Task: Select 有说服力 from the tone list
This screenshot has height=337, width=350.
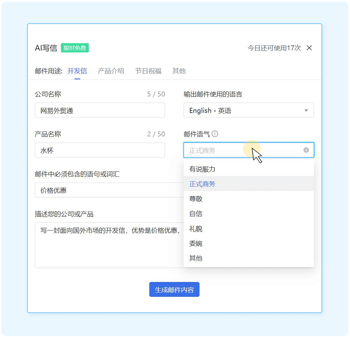Action: [x=196, y=169]
